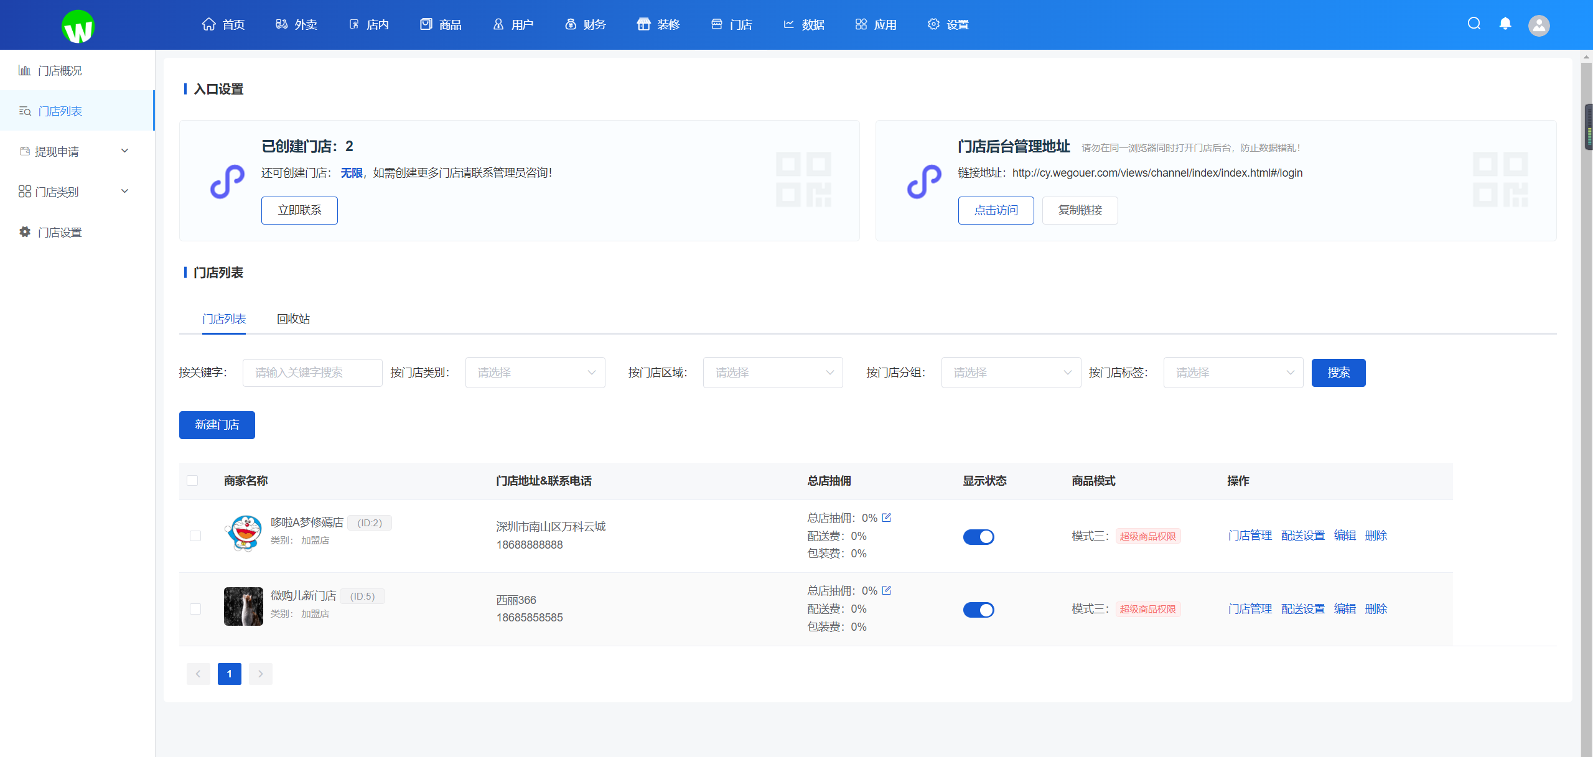Click the green W logo
Image resolution: width=1593 pixels, height=757 pixels.
tap(78, 26)
